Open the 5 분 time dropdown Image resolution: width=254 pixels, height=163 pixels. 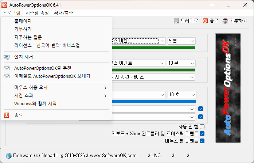(181, 41)
